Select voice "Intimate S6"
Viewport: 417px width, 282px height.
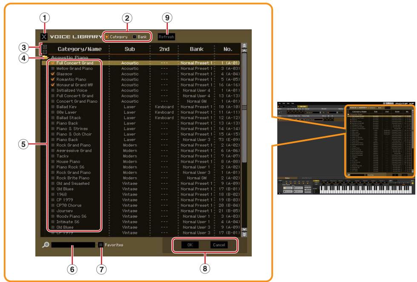pyautogui.click(x=68, y=222)
